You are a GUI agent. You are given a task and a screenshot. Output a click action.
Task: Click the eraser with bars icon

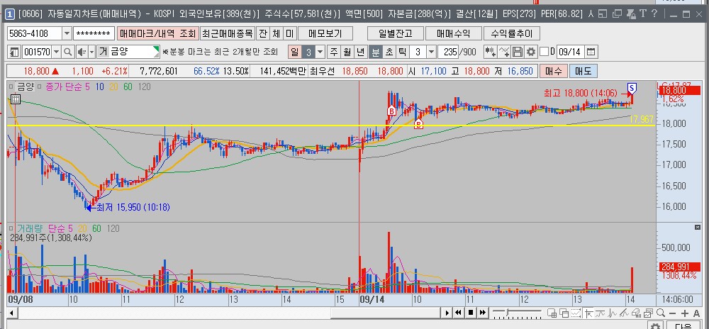pos(637,313)
